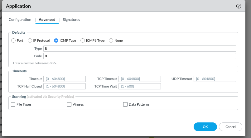The image size is (251, 138).
Task: Click the UDP Timeout field
Action: click(215, 79)
